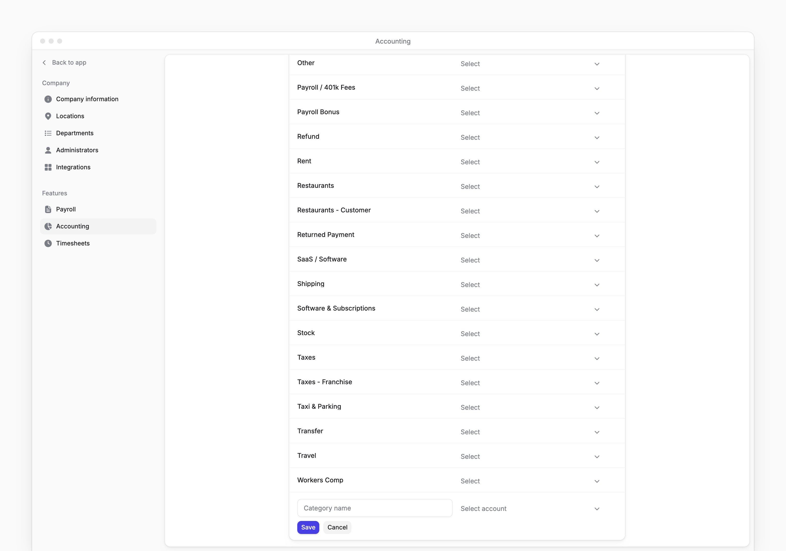Focus the Category name field
786x551 pixels.
tap(375, 508)
